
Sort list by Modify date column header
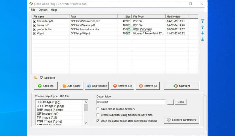coord(177,17)
